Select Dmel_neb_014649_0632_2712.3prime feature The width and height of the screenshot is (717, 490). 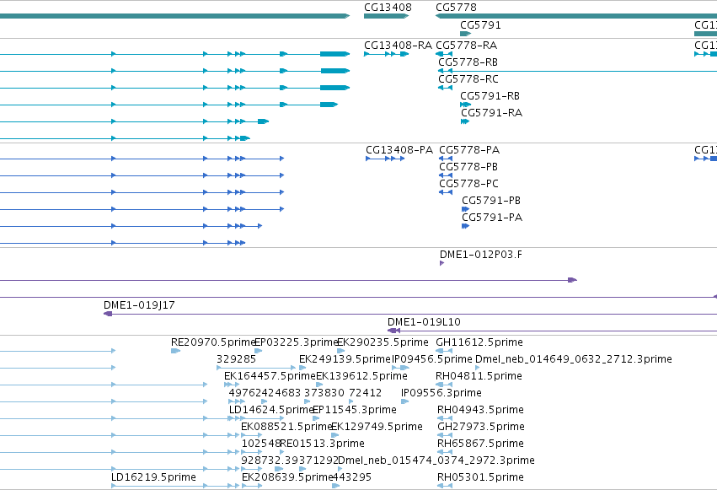[x=478, y=368]
